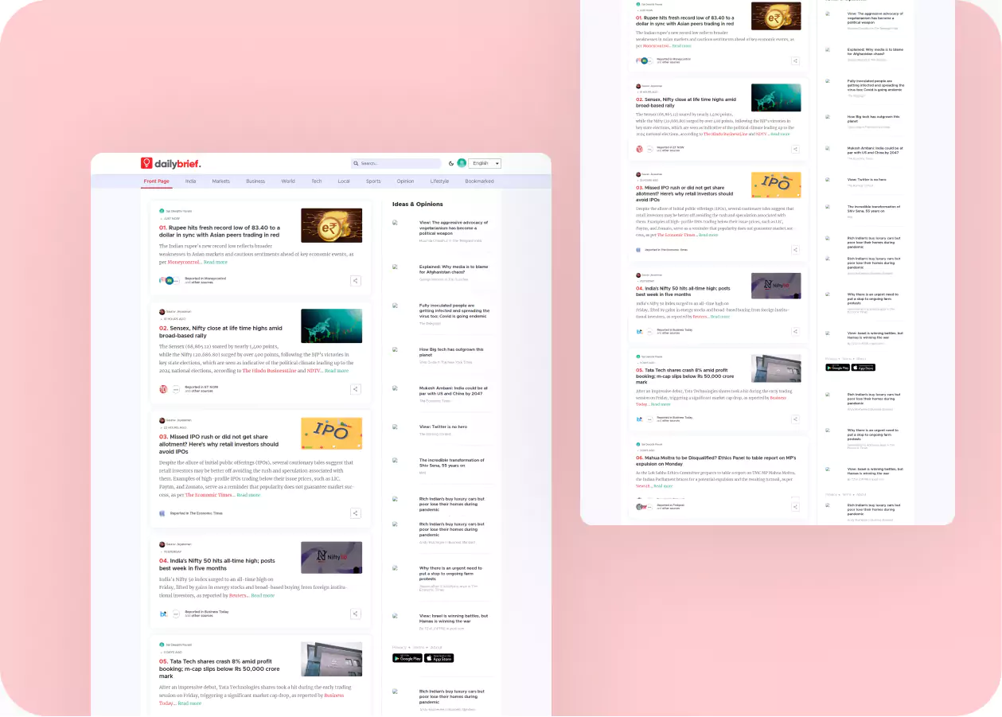Open the Opinion tab

(405, 181)
